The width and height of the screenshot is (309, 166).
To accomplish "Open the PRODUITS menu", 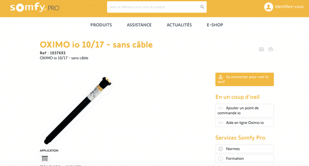I will click(x=101, y=25).
